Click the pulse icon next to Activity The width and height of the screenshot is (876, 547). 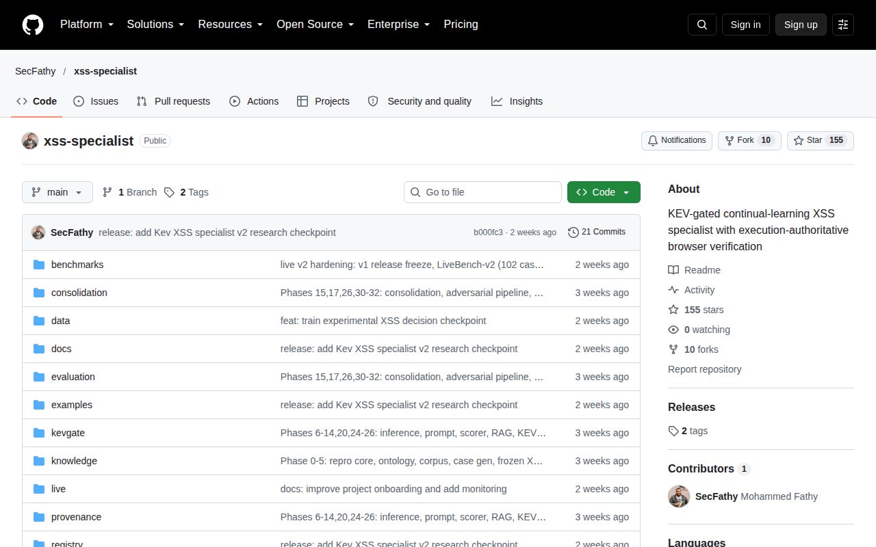click(x=673, y=290)
